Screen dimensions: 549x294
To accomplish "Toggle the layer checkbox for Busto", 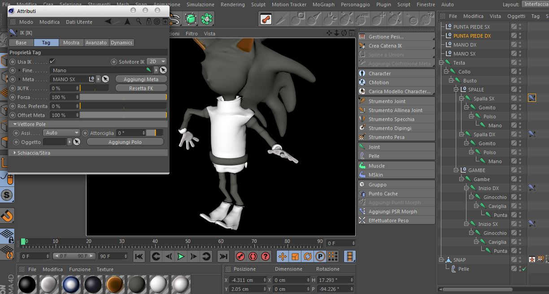I will point(514,81).
